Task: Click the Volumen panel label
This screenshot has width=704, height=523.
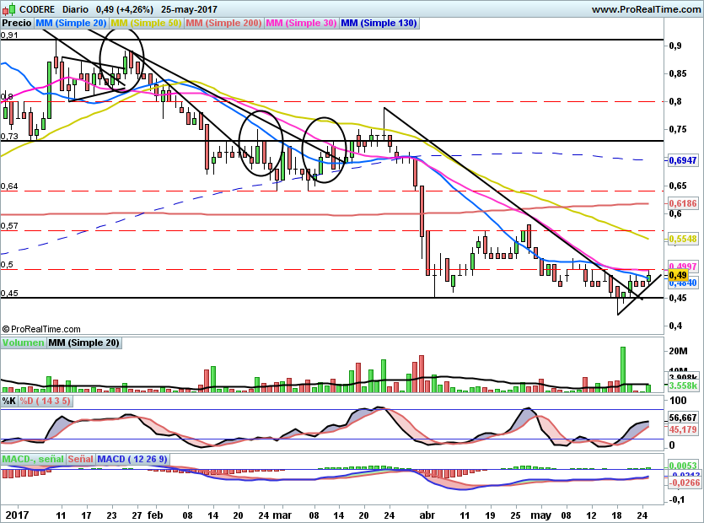Action: click(x=23, y=342)
